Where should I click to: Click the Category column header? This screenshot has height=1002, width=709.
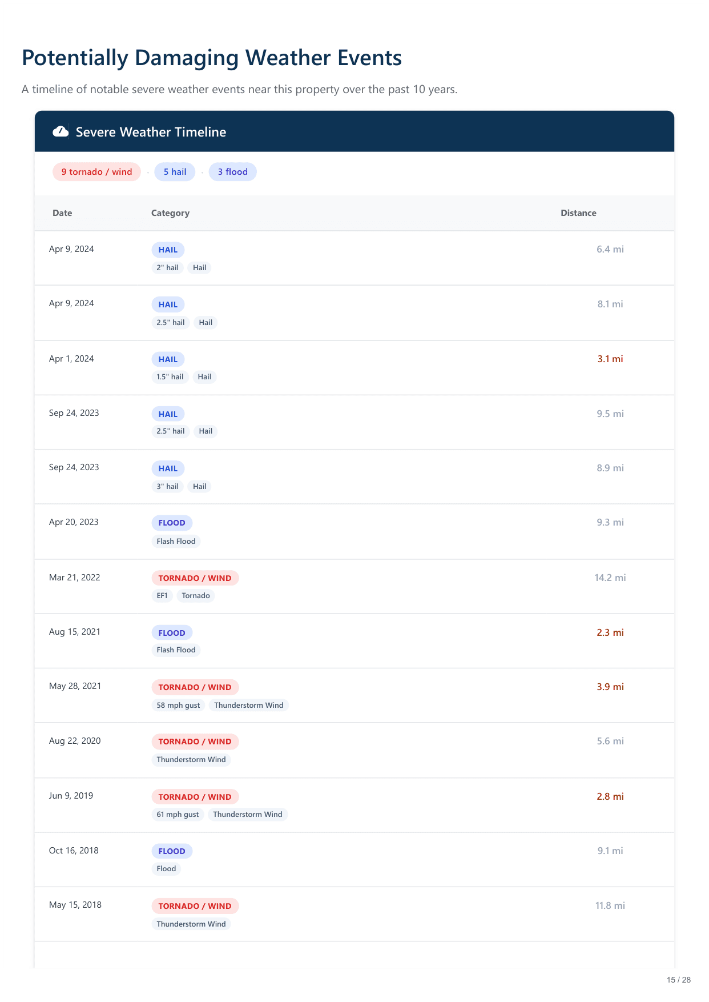point(170,213)
